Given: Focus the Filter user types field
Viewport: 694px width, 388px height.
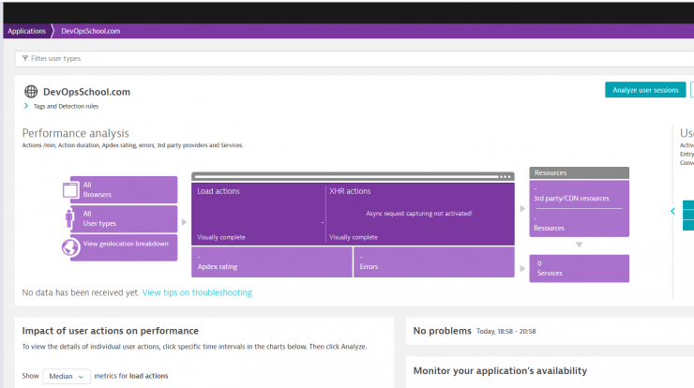Looking at the screenshot, I should (355, 58).
